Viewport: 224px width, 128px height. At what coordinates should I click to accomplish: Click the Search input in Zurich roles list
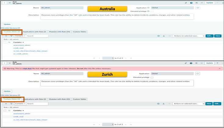pyautogui.click(x=37, y=104)
